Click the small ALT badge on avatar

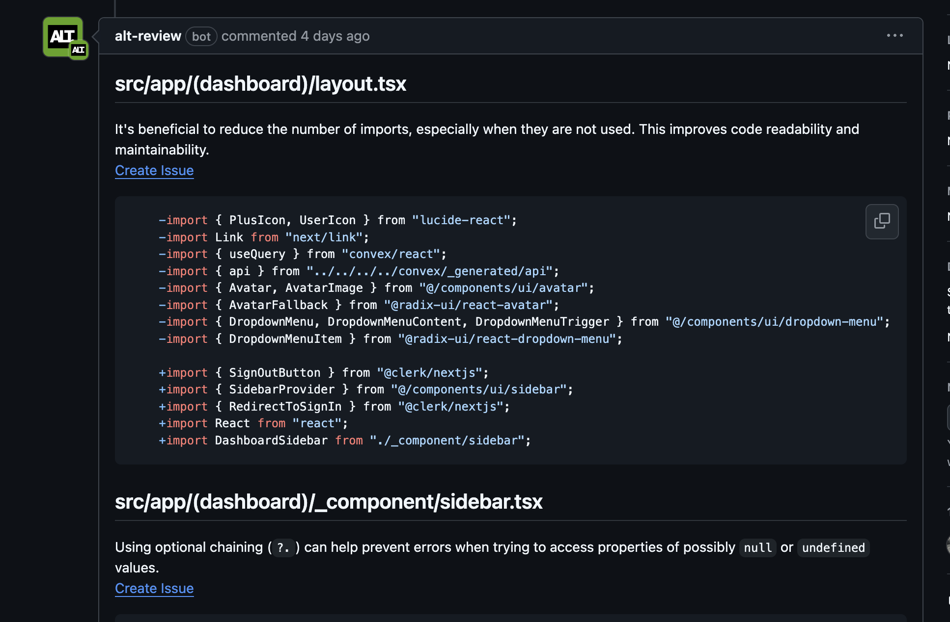pyautogui.click(x=79, y=50)
